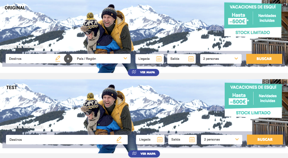288x158 pixels.
Task: Click the map icon on the TEST Ver Mapa button
Action: [134, 153]
